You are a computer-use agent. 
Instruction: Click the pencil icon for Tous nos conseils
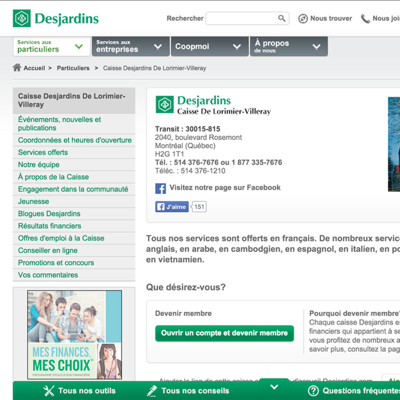(x=152, y=390)
